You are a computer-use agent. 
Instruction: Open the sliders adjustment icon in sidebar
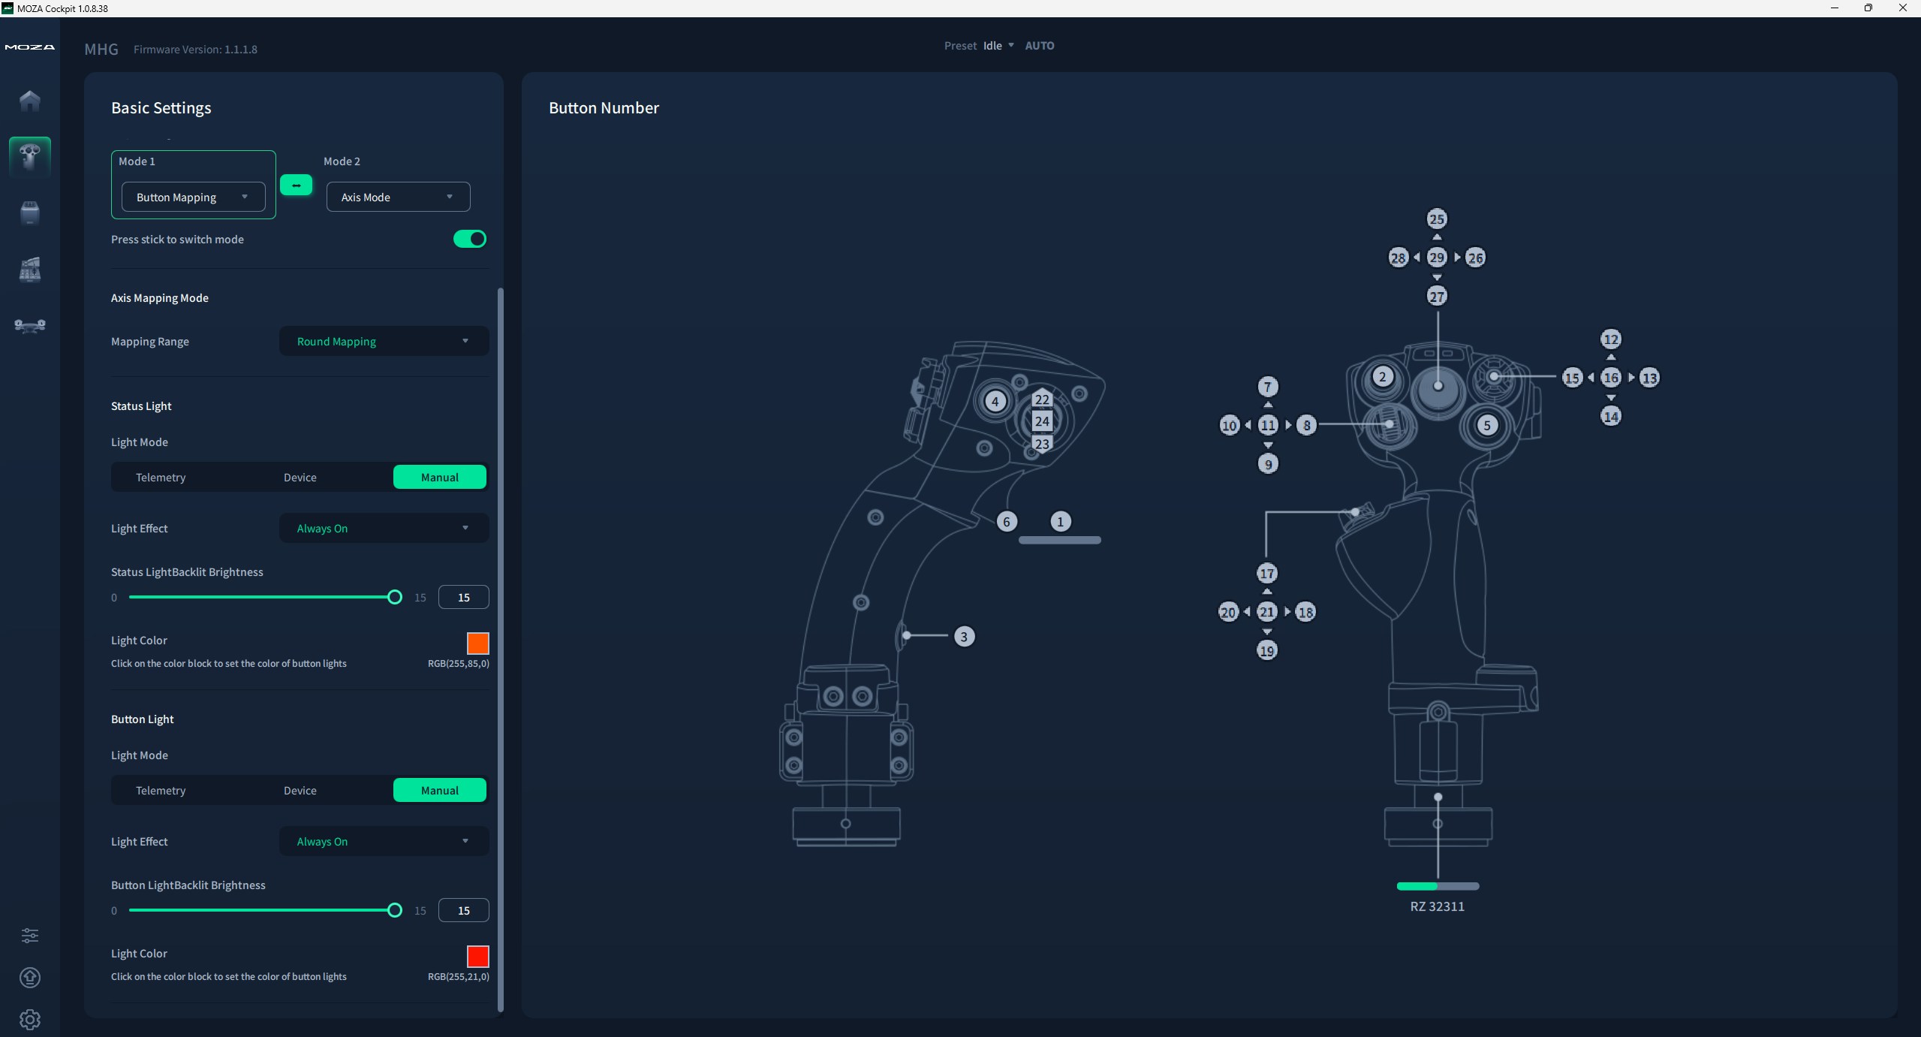[30, 935]
